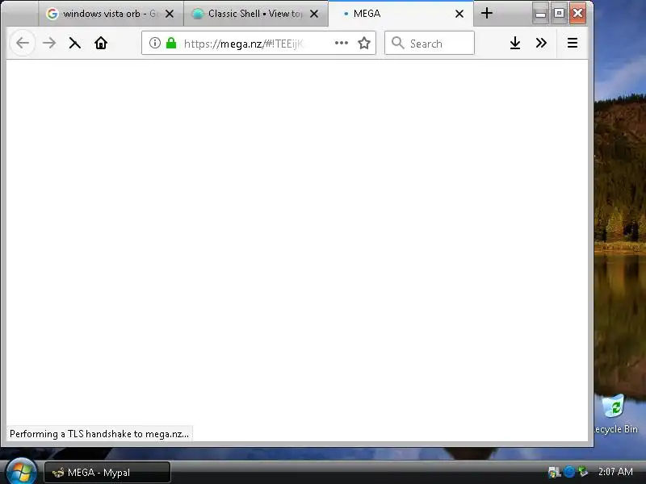Image resolution: width=646 pixels, height=484 pixels.
Task: Open the Downloads panel arrow
Action: [x=514, y=43]
